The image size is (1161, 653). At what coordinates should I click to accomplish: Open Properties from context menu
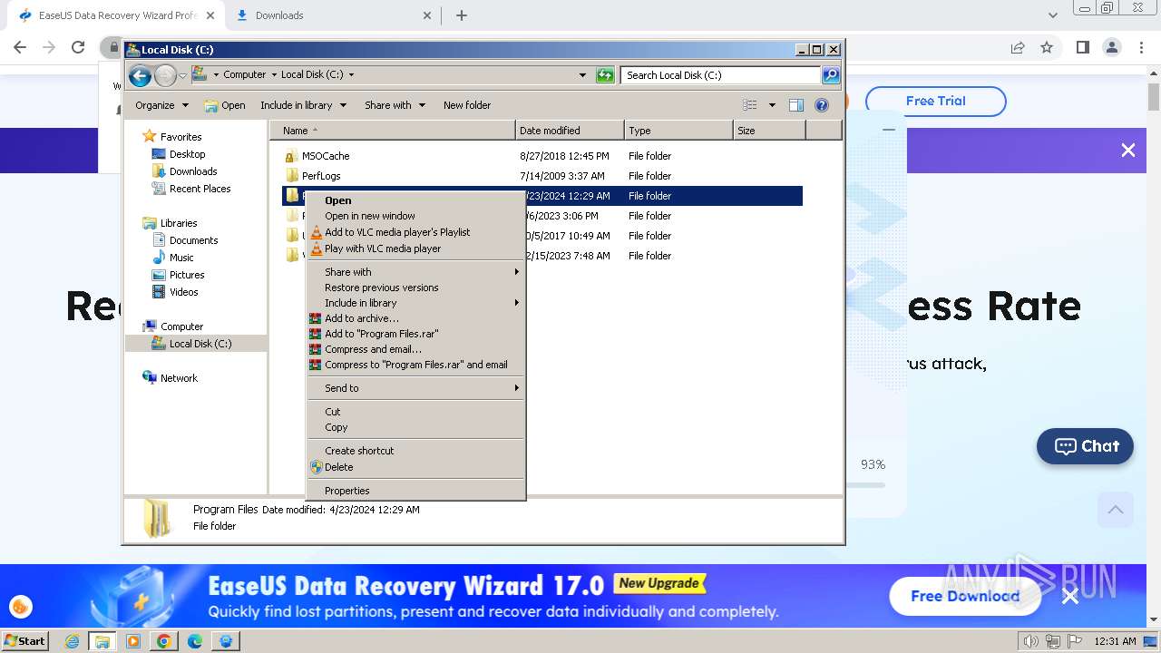(415, 491)
